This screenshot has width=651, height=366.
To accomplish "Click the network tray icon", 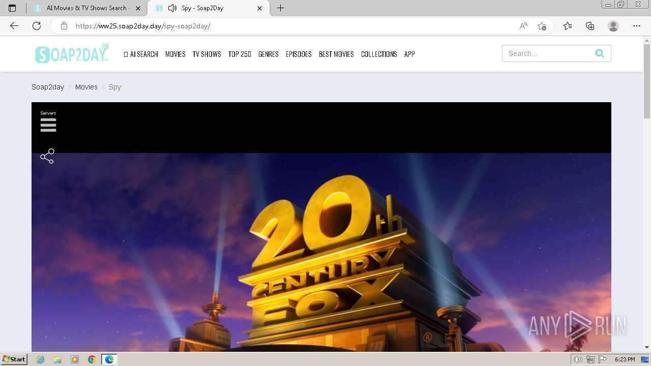I will (590, 359).
